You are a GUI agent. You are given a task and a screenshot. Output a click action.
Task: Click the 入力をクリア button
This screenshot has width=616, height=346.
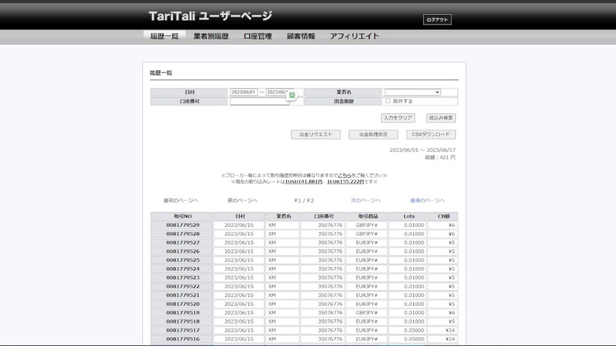[398, 118]
